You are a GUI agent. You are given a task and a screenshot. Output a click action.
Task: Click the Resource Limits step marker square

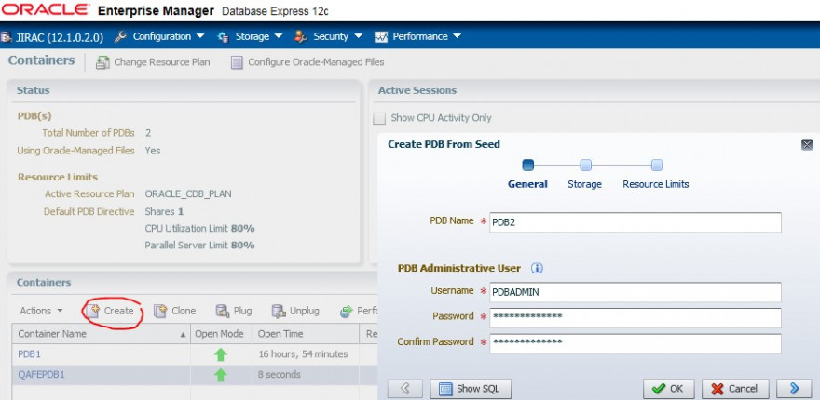click(657, 166)
